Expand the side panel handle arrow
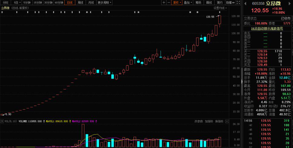293x148 pixels. (242, 82)
